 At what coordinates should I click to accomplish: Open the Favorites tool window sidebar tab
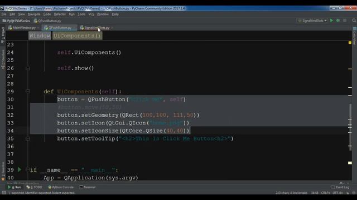[3, 171]
